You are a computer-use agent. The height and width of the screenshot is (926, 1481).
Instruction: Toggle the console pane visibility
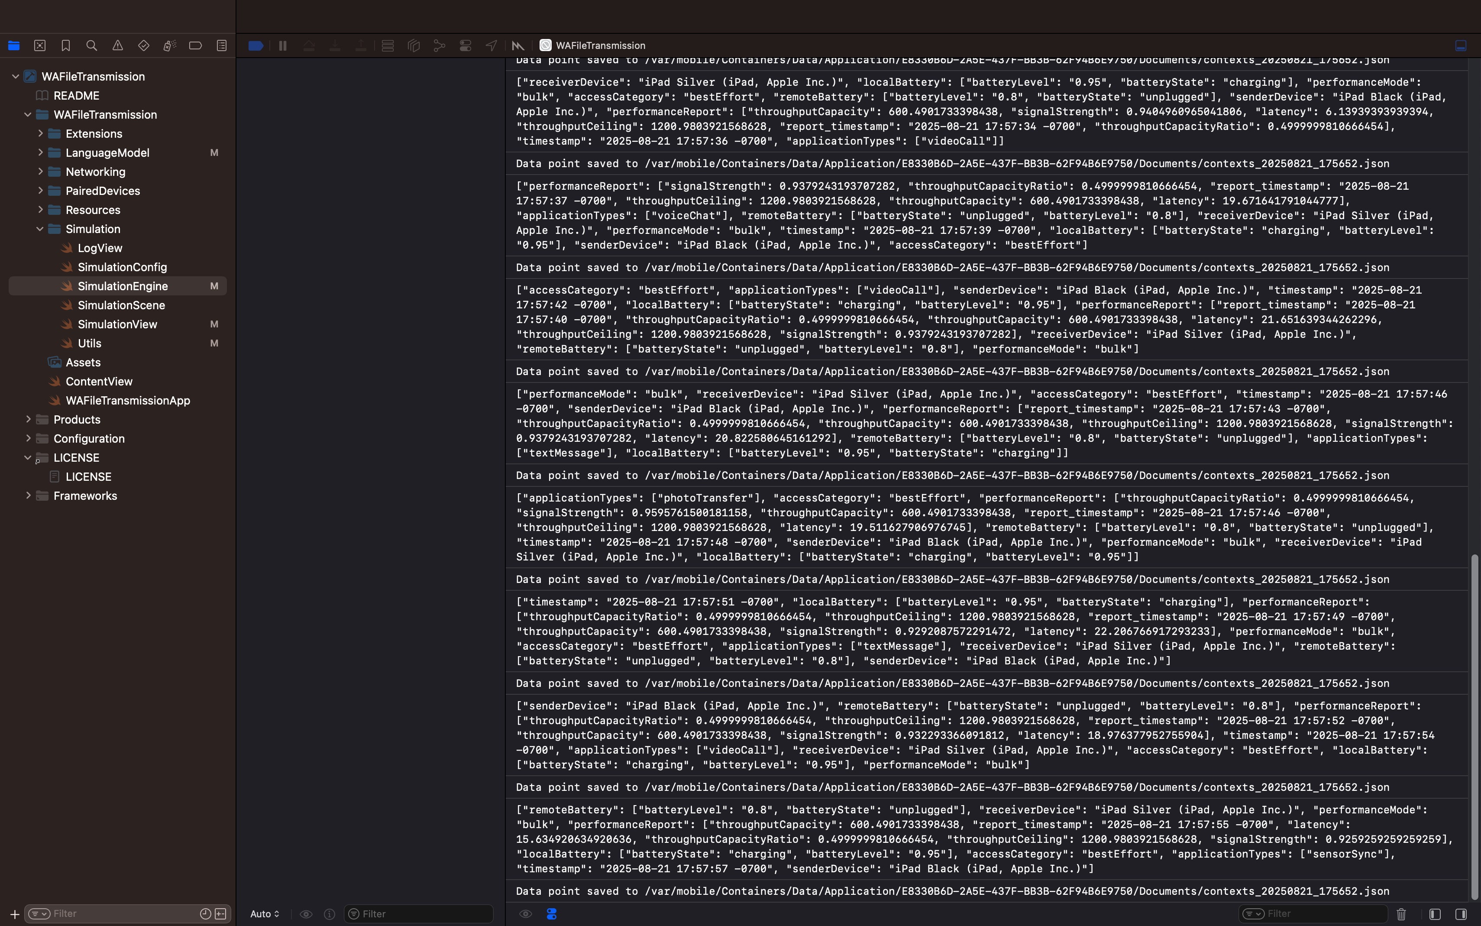pos(1461,914)
